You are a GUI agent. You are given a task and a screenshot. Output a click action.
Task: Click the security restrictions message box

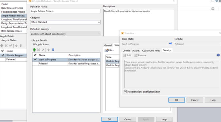click(x=172, y=74)
